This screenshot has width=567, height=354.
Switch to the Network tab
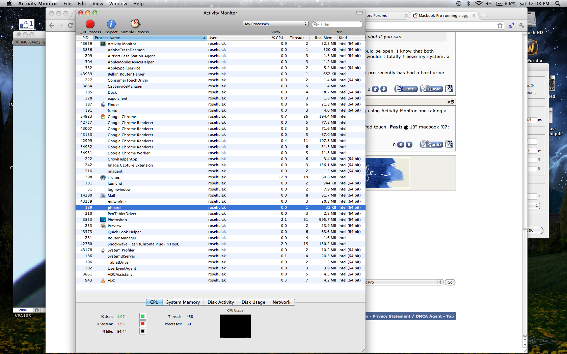tap(281, 302)
